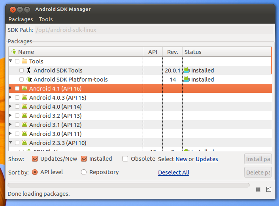Open the SDK Manager log icon
279x206 pixels.
[x=269, y=189]
